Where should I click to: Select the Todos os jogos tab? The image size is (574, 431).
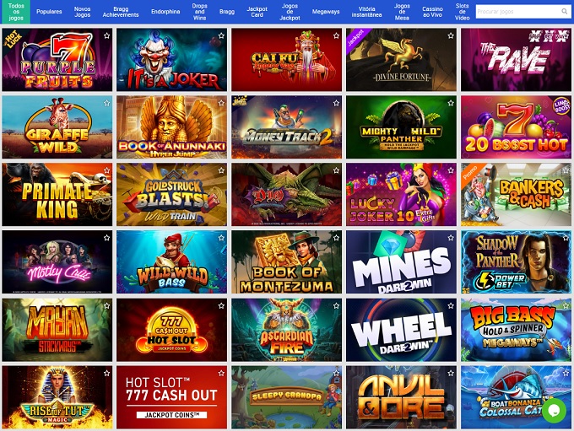point(16,12)
